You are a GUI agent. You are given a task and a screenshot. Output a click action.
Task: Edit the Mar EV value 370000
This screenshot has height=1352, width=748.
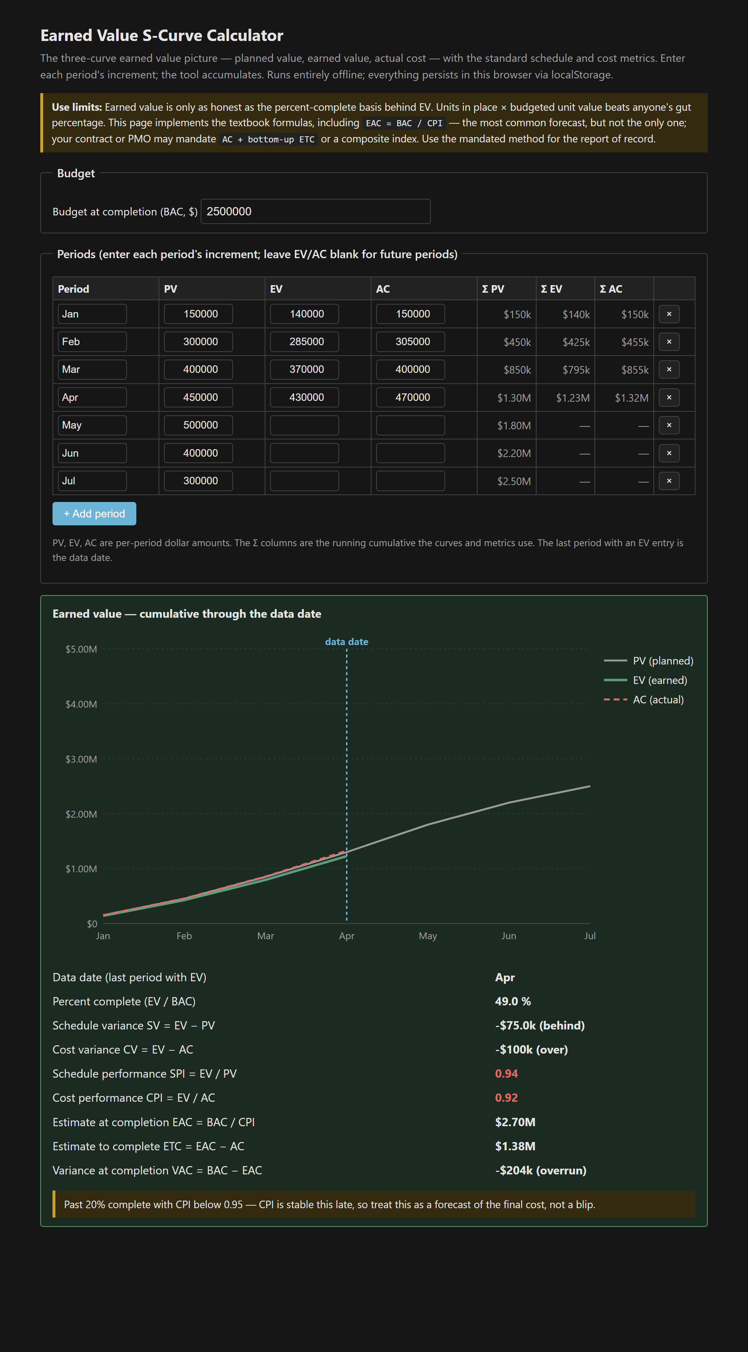tap(305, 370)
